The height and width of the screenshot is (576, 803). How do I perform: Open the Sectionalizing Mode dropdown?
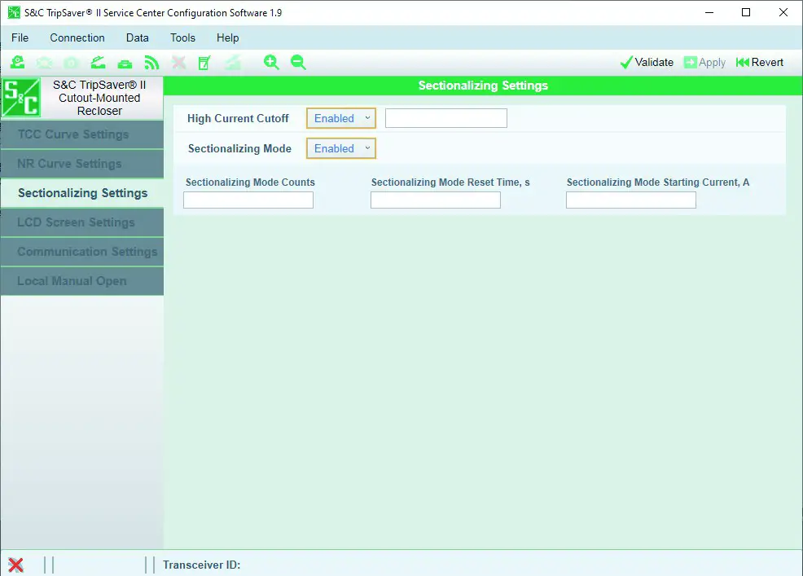341,148
